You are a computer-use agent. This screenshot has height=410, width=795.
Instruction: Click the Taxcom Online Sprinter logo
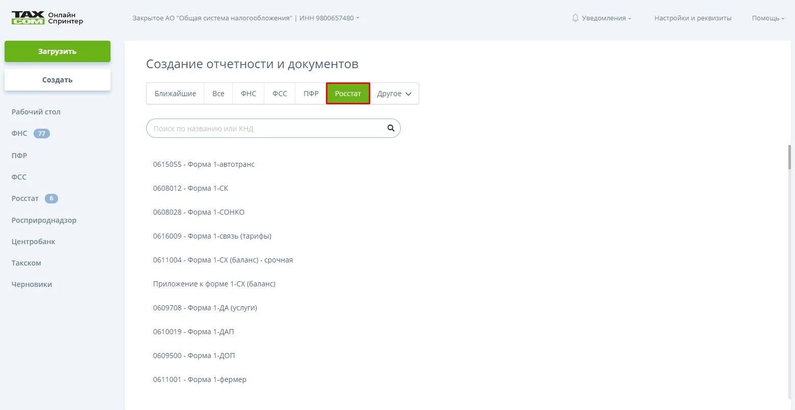47,18
